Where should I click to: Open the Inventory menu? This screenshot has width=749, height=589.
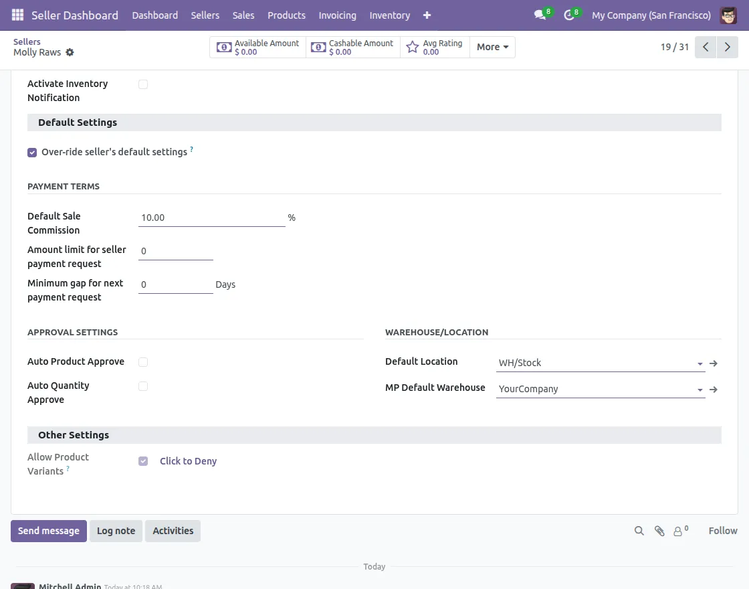coord(390,15)
